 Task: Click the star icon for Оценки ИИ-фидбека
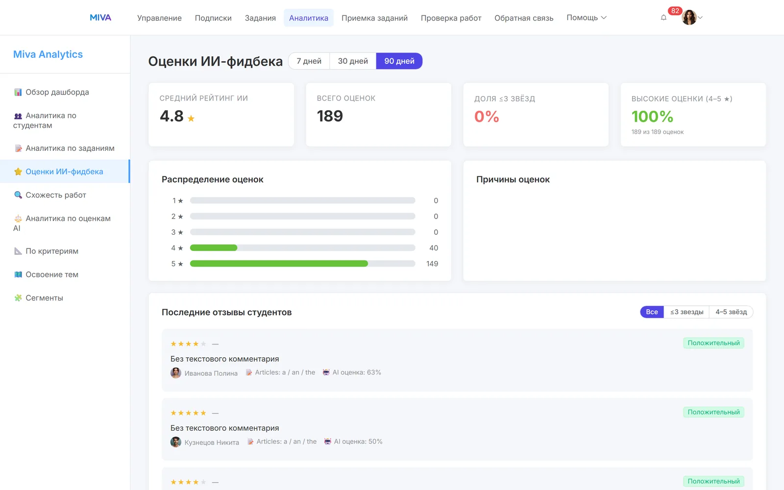click(x=18, y=171)
